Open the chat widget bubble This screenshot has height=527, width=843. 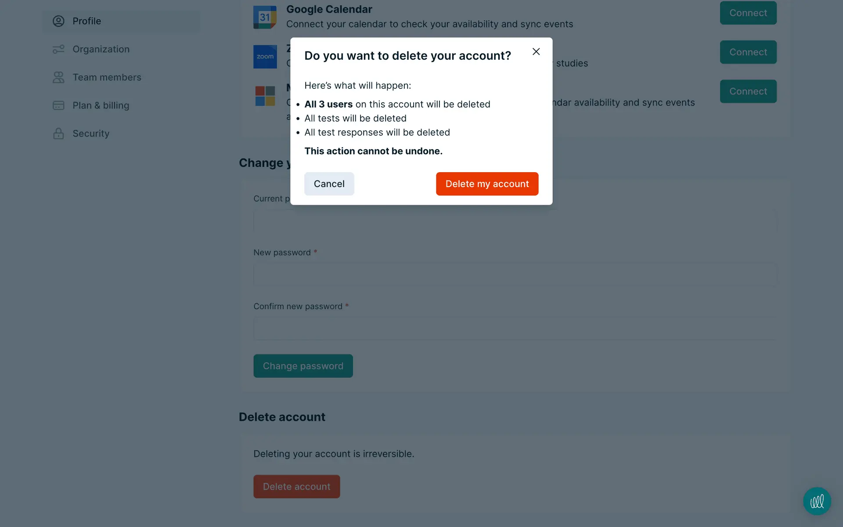pos(817,501)
